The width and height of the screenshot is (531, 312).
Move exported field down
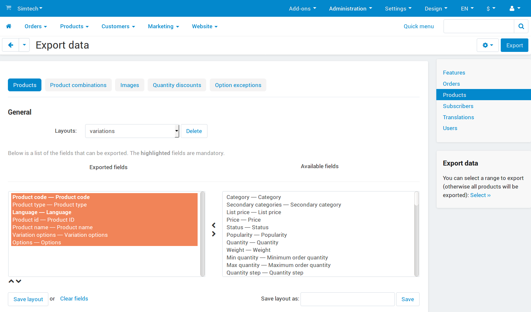click(19, 281)
